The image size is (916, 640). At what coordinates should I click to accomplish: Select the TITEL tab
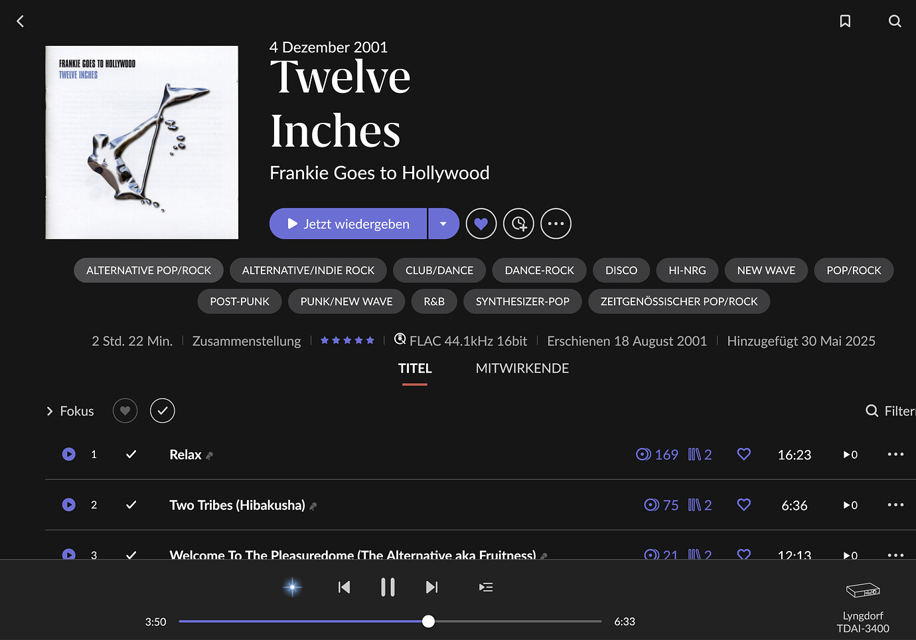415,368
